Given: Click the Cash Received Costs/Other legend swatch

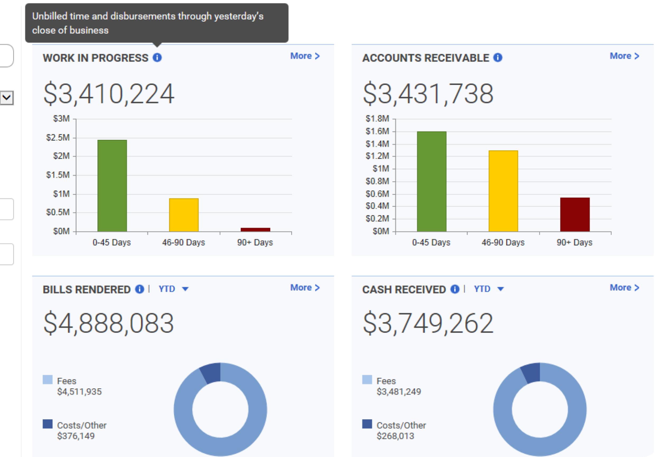Looking at the screenshot, I should 367,424.
